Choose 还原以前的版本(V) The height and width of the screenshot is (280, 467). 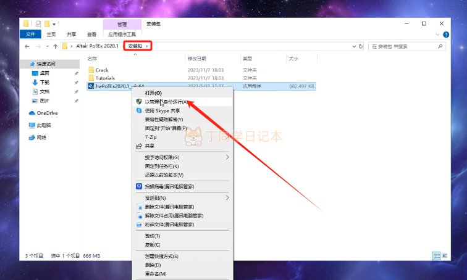pyautogui.click(x=182, y=175)
